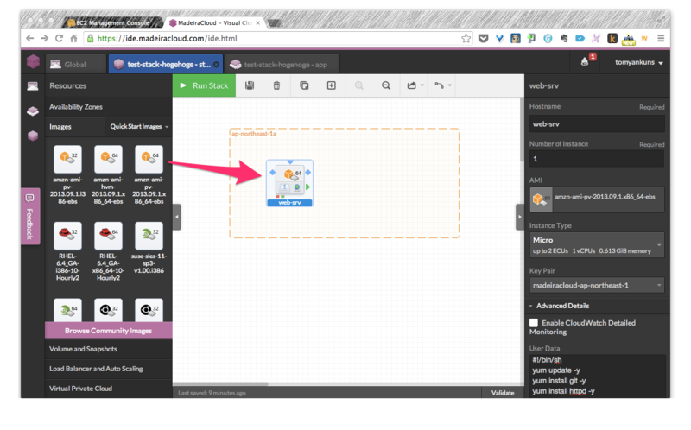Click the Hostname input field
Screen dimensions: 691x430
click(597, 124)
